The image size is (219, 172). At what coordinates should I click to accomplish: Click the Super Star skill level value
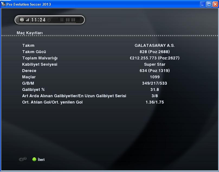pos(154,65)
